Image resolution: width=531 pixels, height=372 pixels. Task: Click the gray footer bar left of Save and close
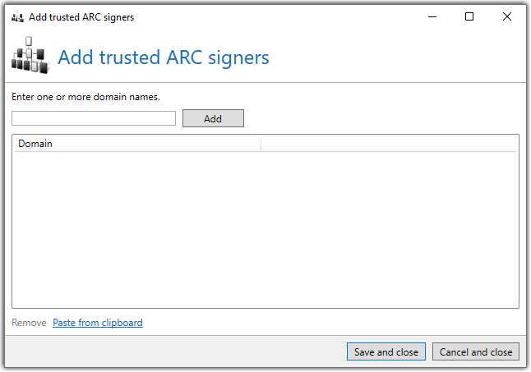click(175, 351)
